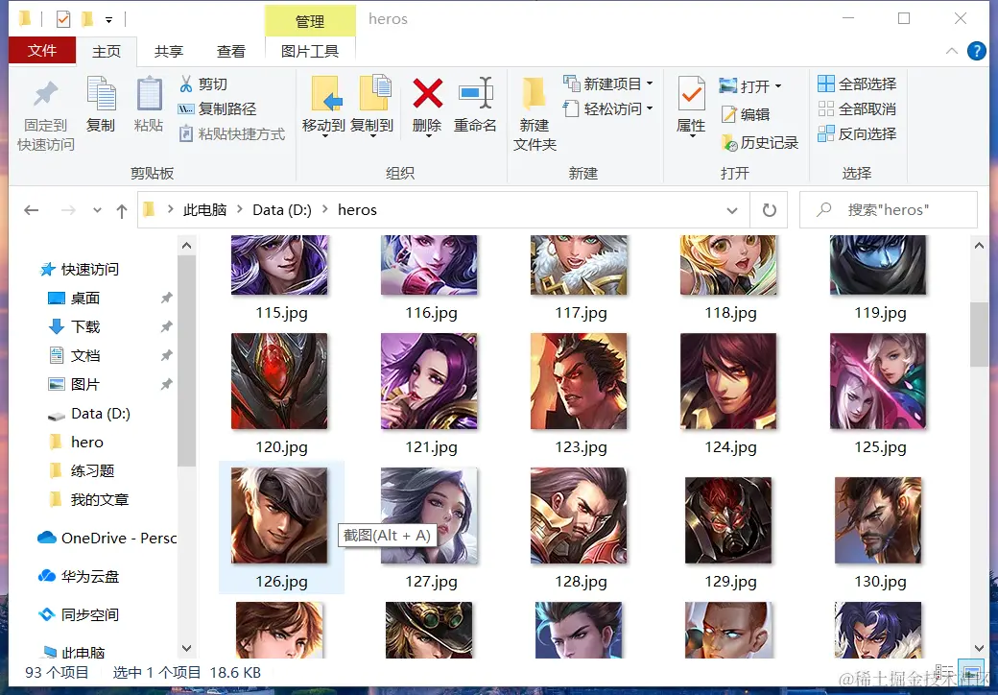Click the History (历史记录) ribbon button
This screenshot has height=695, width=998.
point(759,143)
